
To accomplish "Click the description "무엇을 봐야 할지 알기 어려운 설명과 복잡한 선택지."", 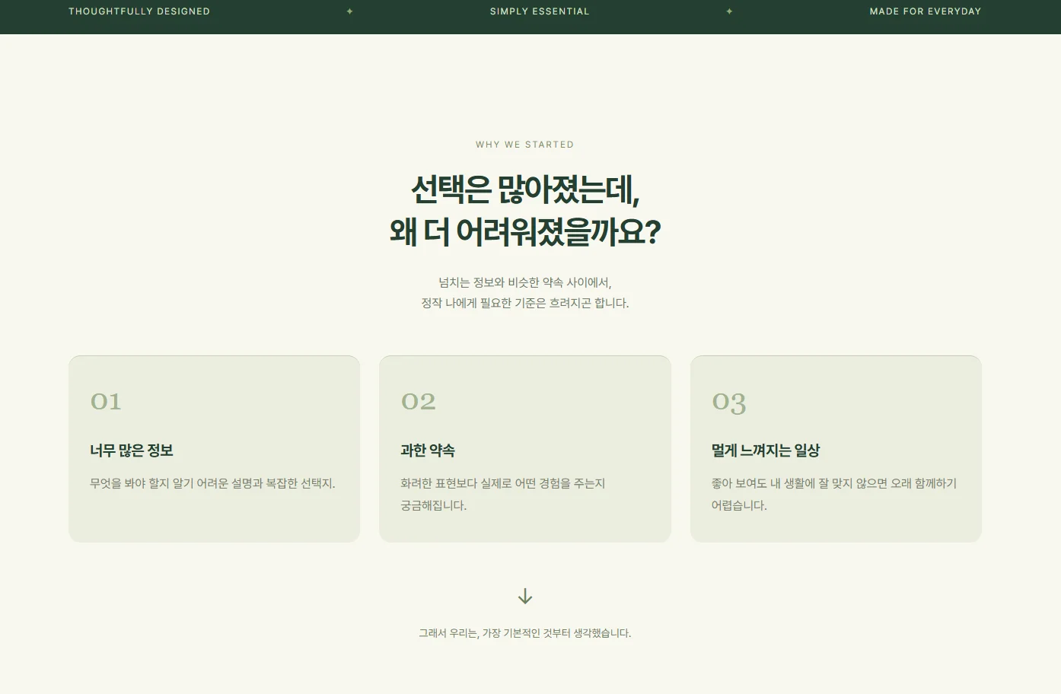I will (213, 483).
